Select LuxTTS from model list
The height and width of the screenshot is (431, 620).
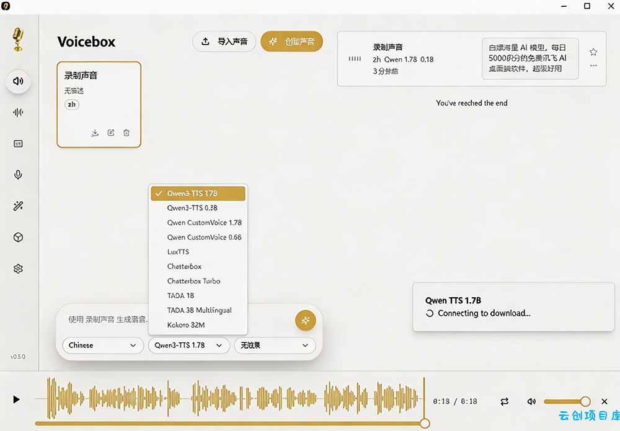[198, 251]
